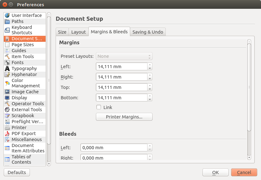Open the Image Cache icon

(x=7, y=92)
